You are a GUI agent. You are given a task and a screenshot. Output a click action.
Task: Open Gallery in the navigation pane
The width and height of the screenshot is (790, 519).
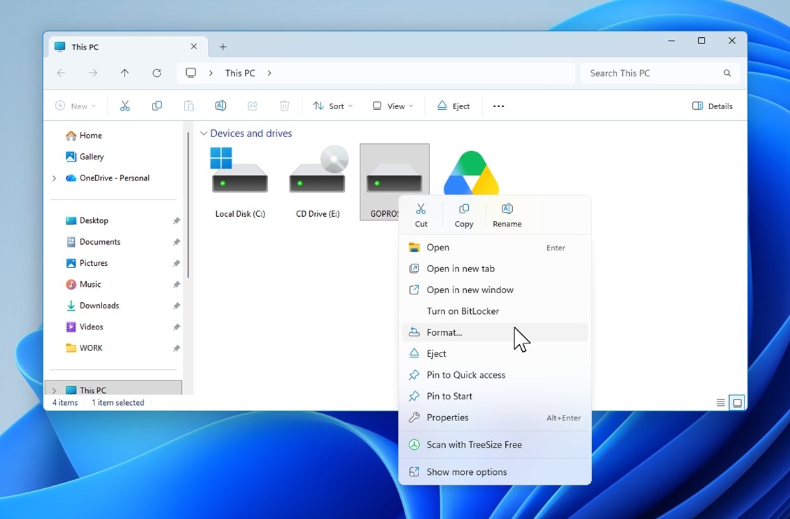85,157
